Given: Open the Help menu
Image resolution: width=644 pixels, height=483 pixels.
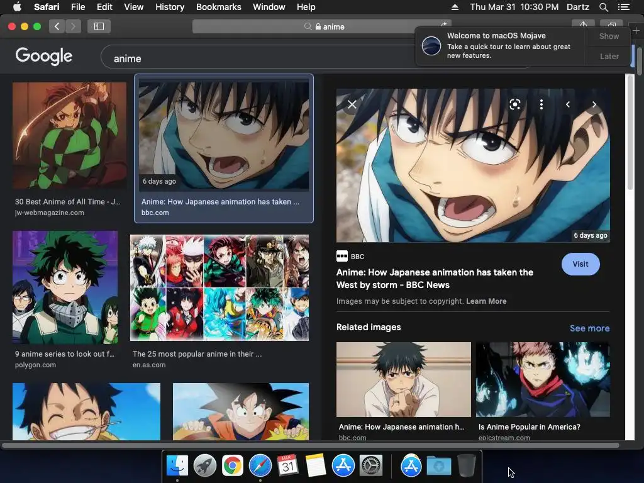Looking at the screenshot, I should (306, 7).
